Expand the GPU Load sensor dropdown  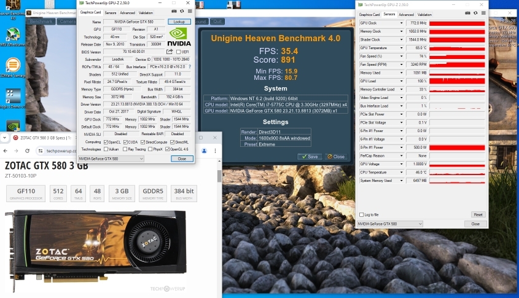tap(402, 81)
